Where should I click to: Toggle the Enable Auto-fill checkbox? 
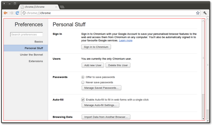(x=83, y=100)
